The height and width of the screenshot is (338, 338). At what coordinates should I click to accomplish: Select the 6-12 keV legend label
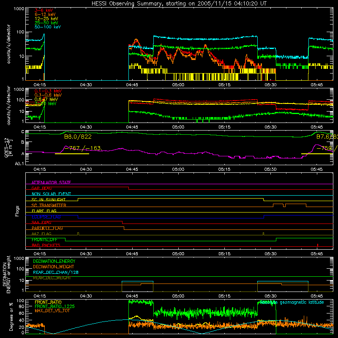coord(45,14)
